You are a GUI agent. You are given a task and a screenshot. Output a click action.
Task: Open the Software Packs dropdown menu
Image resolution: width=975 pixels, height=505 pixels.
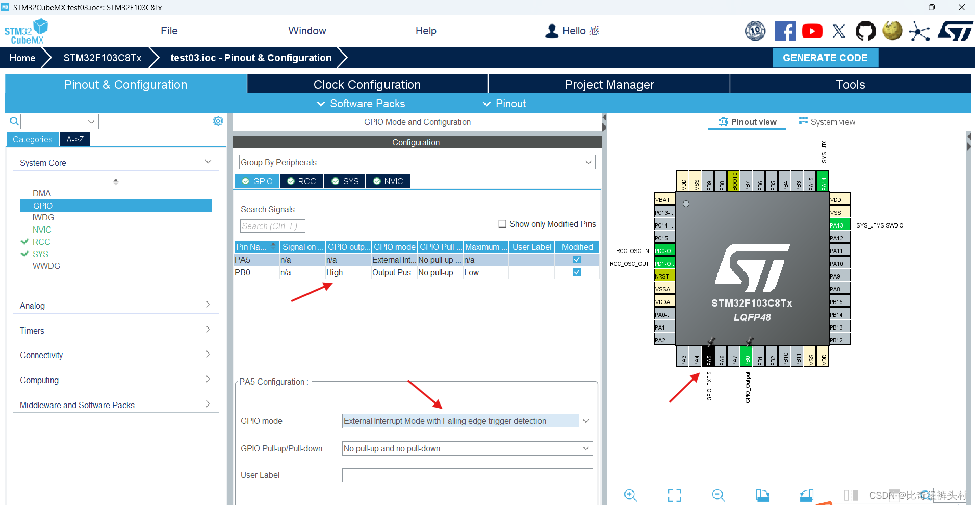[x=361, y=104]
